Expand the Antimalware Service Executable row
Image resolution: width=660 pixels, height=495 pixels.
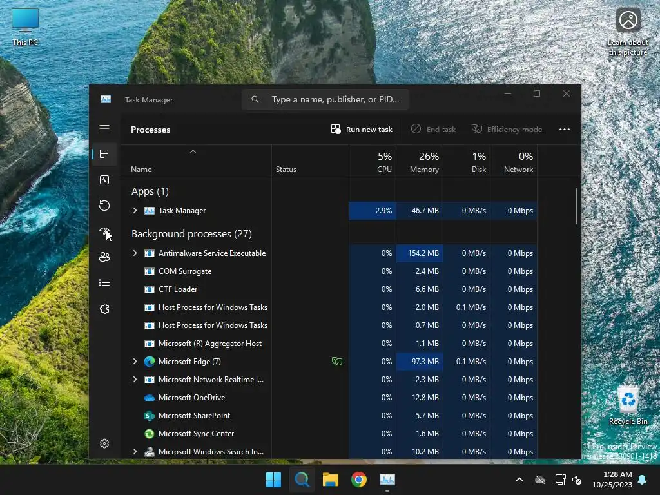[135, 253]
